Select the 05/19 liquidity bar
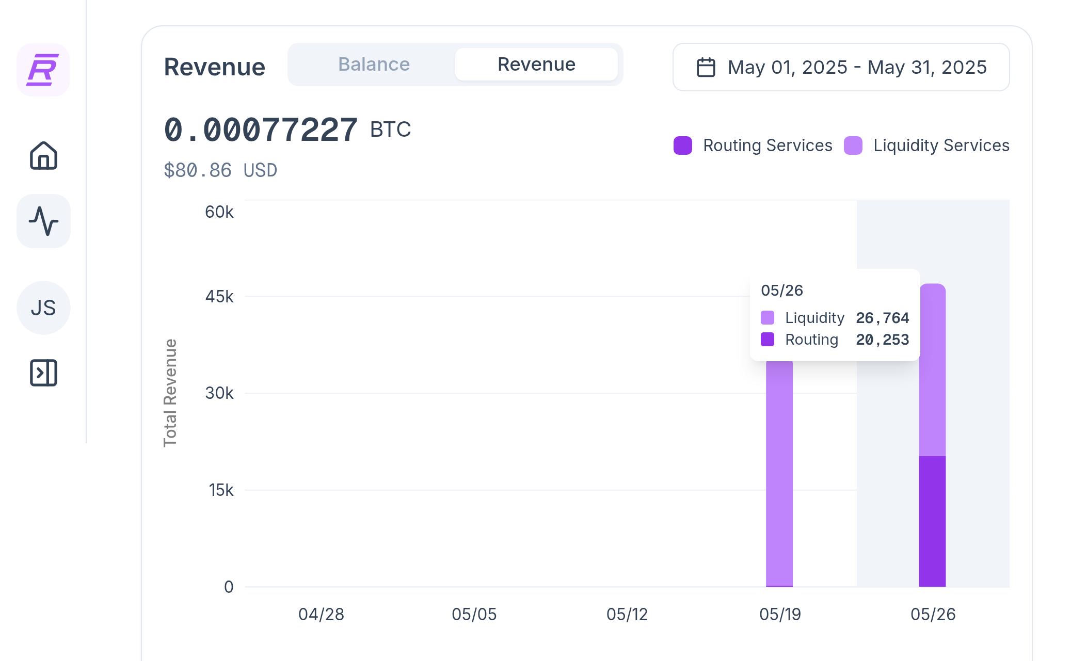 (779, 473)
